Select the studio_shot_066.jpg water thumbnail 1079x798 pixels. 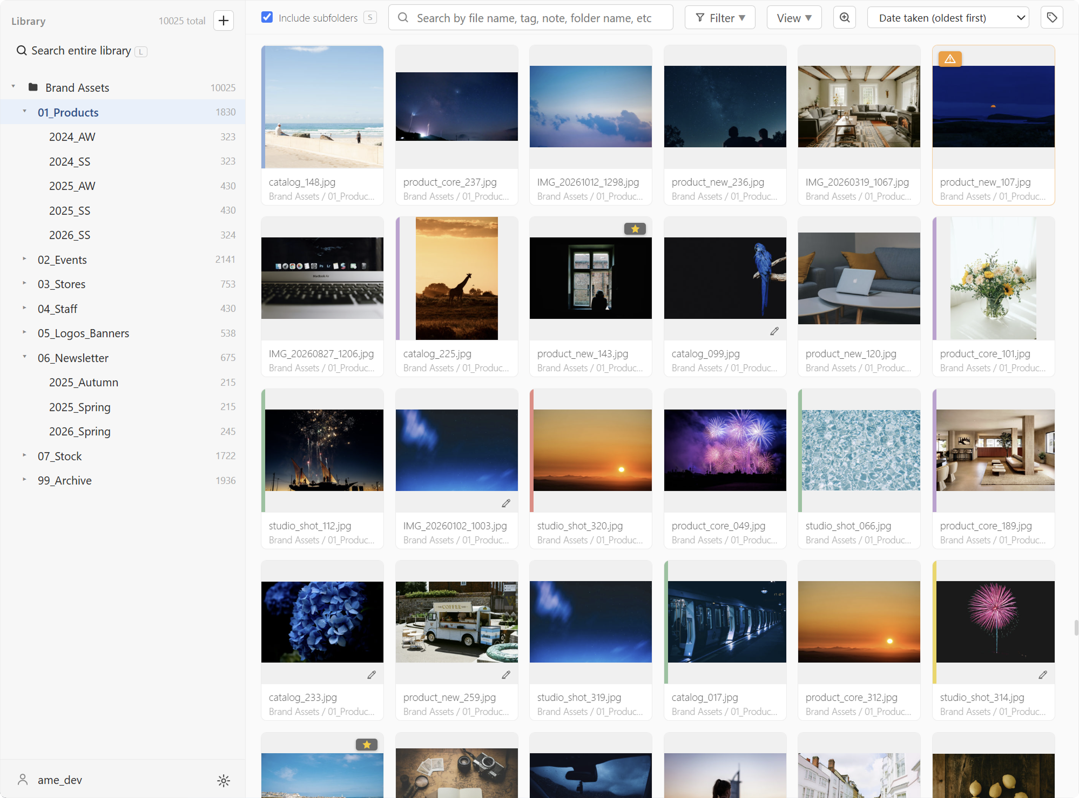pyautogui.click(x=861, y=450)
